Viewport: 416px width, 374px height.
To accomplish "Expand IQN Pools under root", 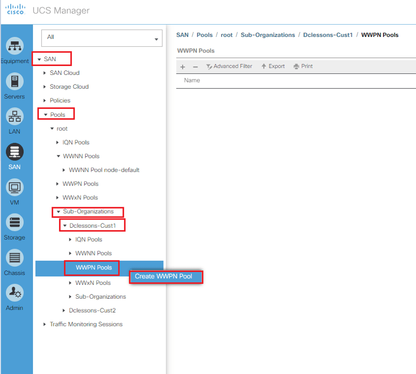I will [57, 143].
